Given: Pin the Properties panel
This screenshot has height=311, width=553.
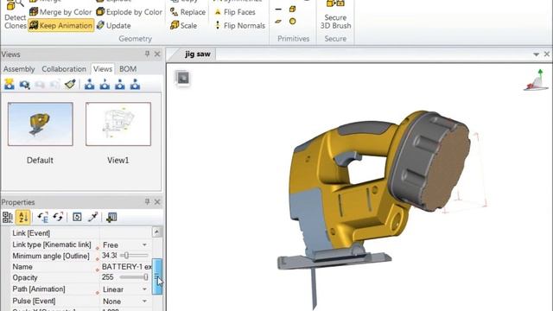Looking at the screenshot, I should (x=147, y=201).
